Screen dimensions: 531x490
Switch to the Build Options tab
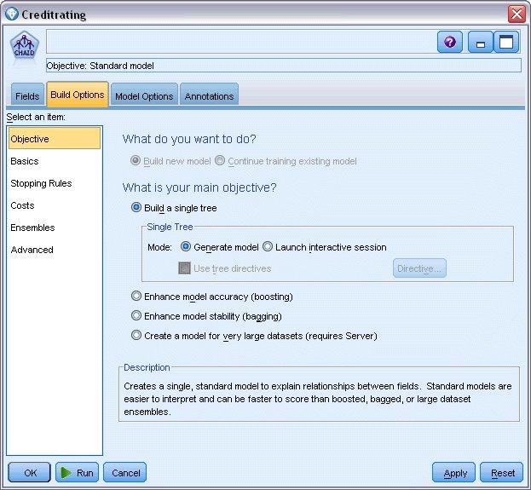coord(78,95)
